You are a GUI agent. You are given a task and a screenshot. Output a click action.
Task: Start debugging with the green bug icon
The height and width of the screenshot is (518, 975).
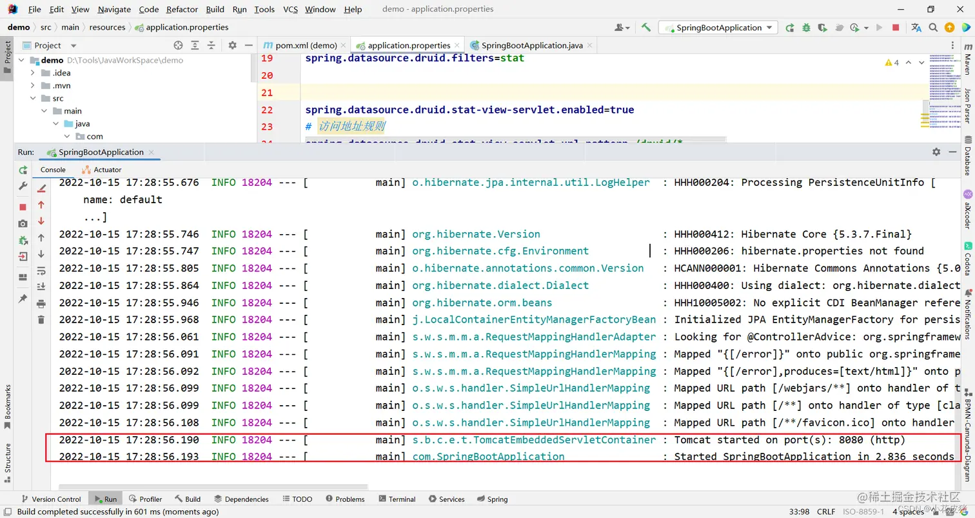point(806,27)
